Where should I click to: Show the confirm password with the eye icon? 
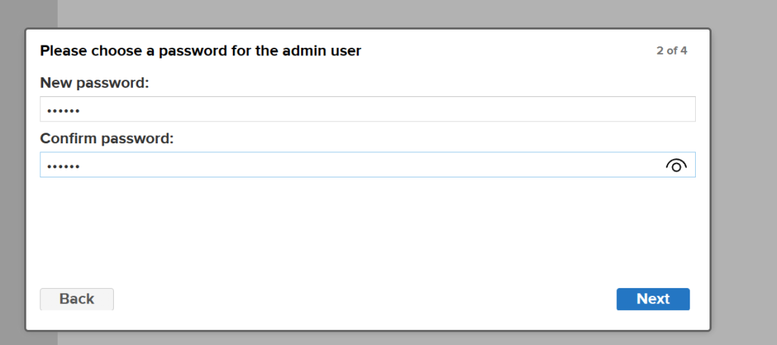675,165
